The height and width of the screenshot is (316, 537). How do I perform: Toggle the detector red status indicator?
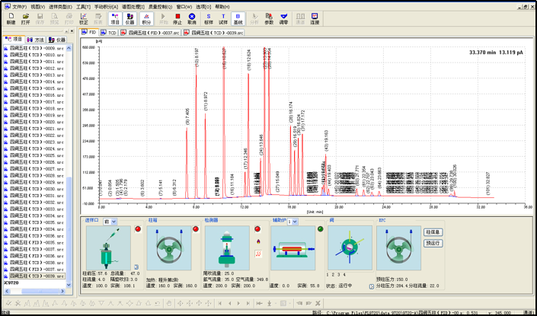tap(258, 229)
